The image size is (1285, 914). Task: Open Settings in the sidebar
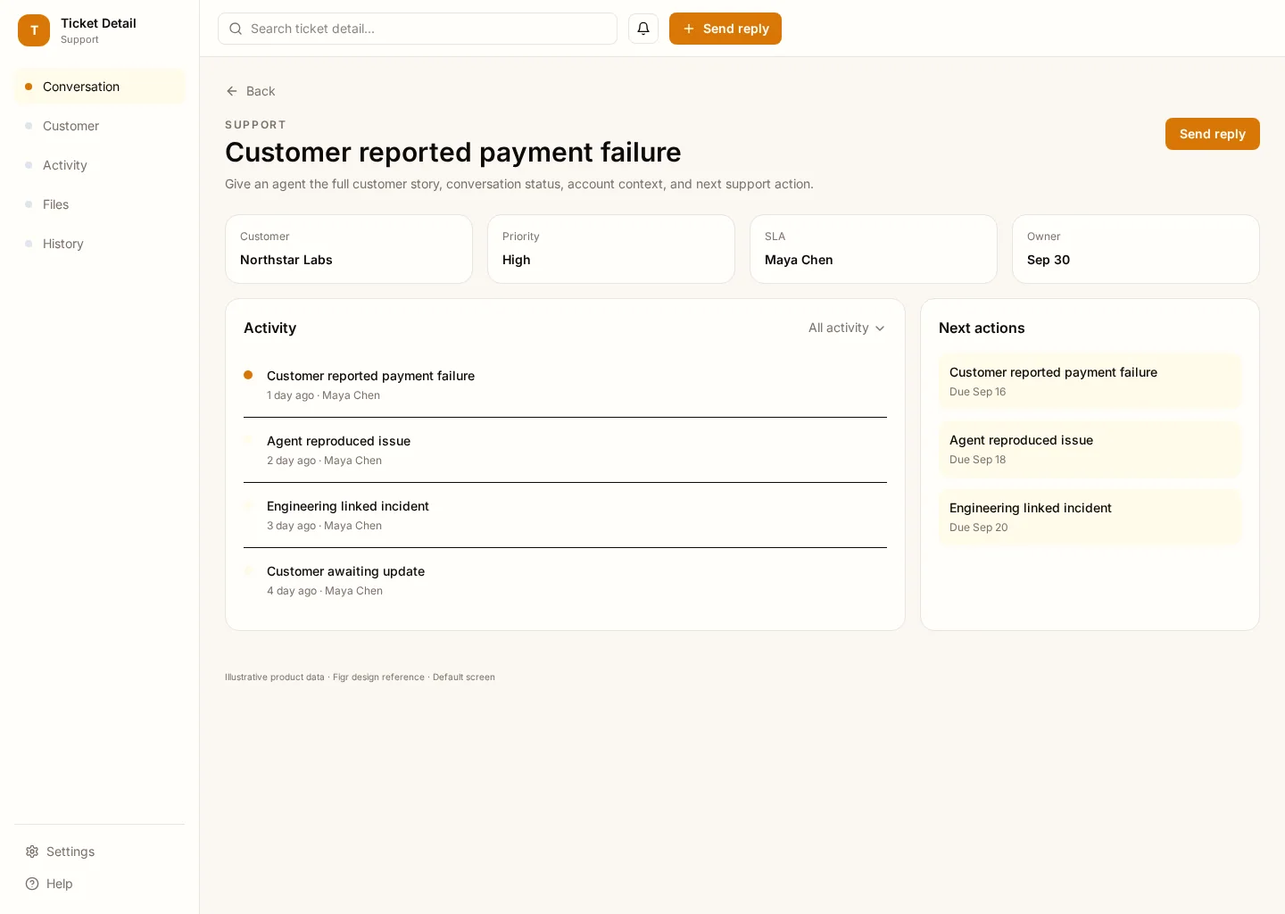click(100, 852)
